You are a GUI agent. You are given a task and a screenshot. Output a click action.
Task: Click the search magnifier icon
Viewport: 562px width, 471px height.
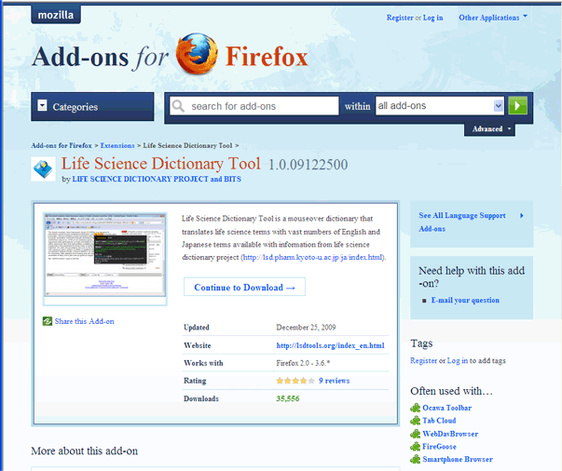click(x=179, y=106)
